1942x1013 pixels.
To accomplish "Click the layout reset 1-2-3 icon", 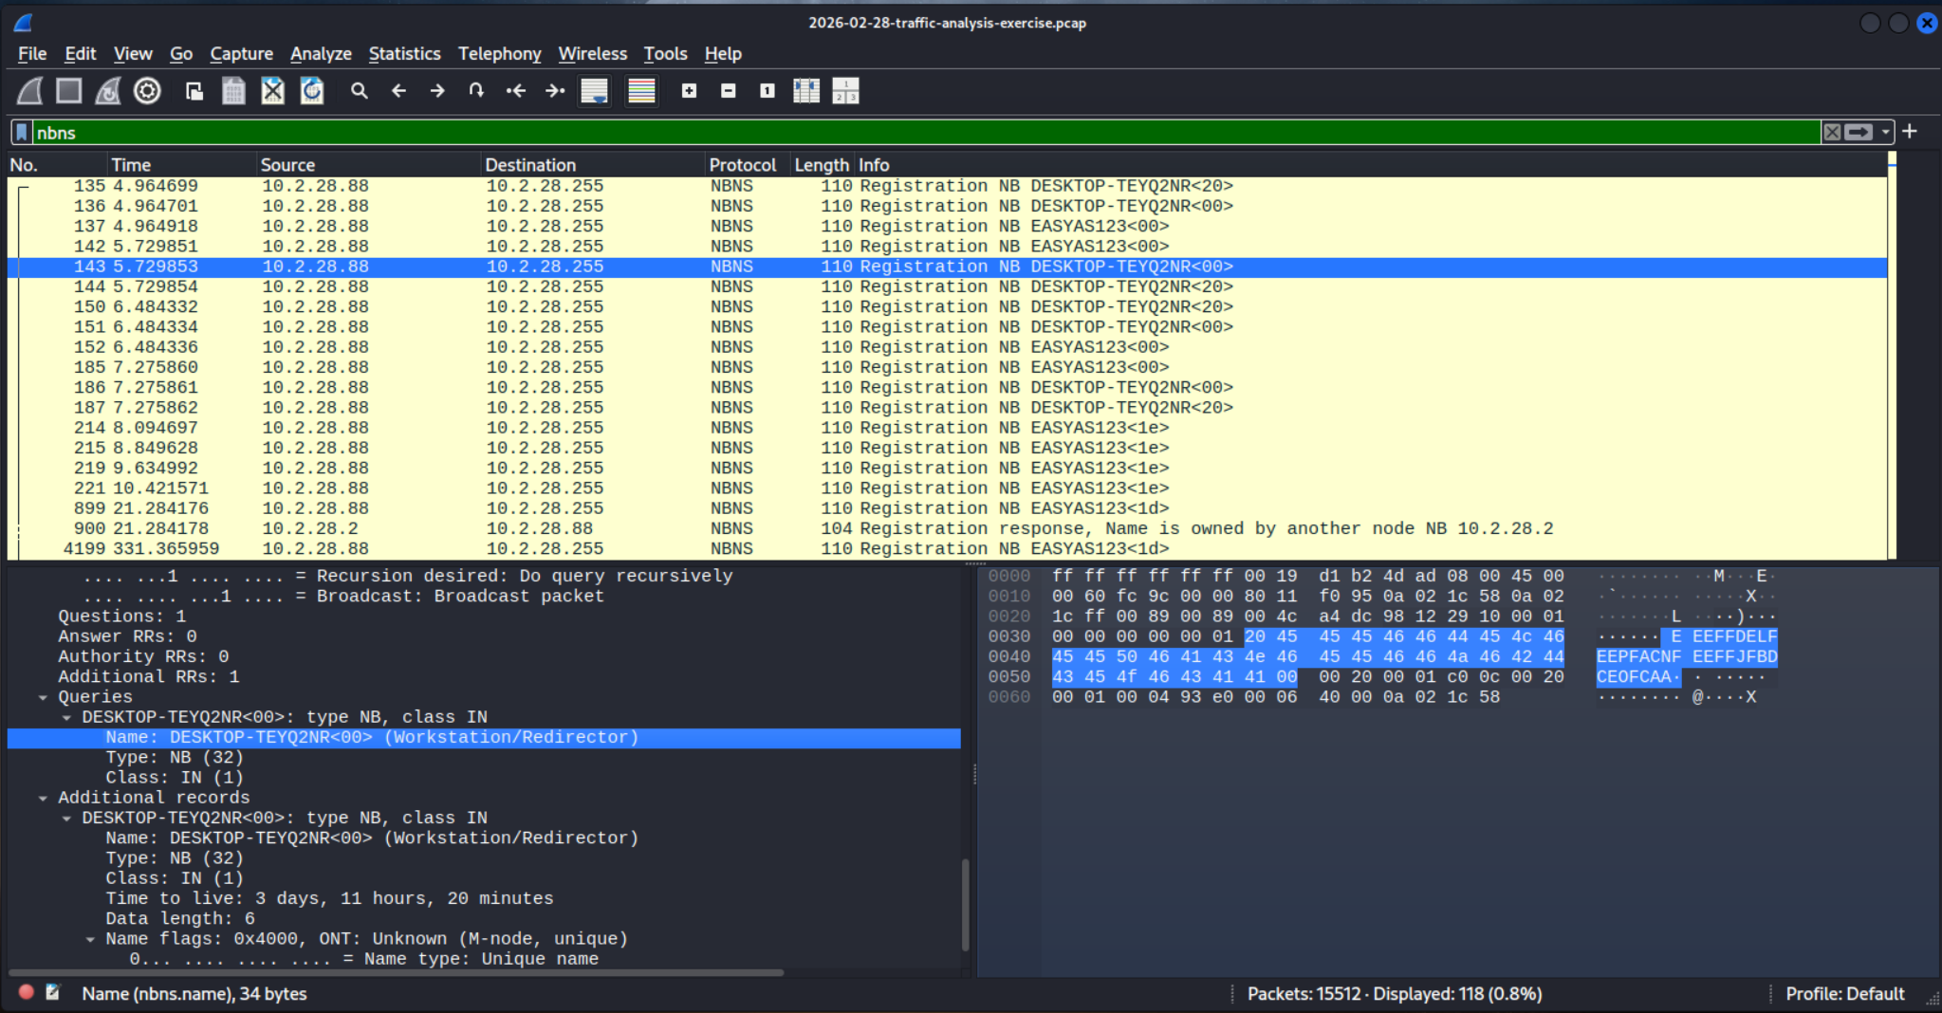I will 845,91.
